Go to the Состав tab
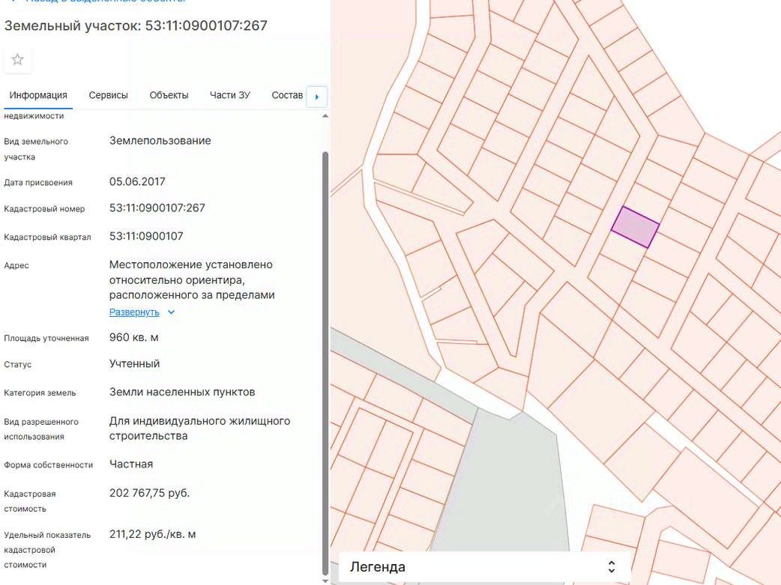Viewport: 781px width, 585px height. click(x=287, y=95)
